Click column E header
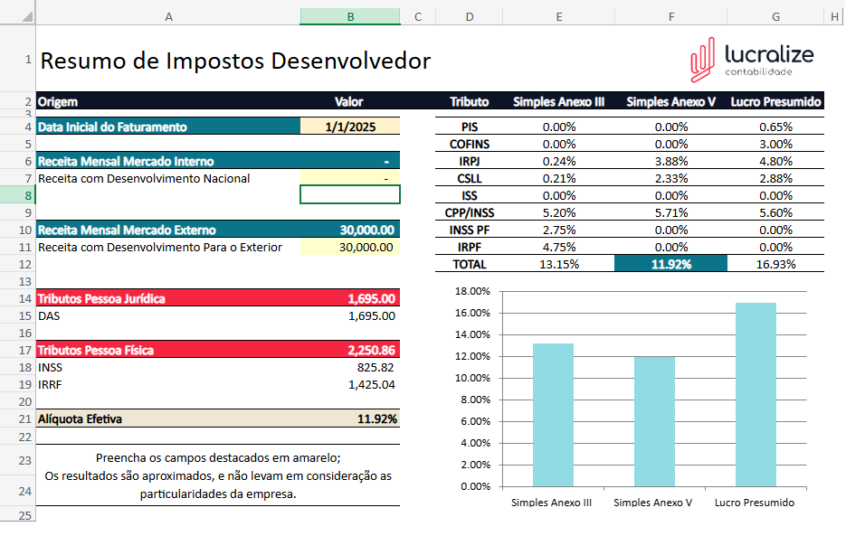The width and height of the screenshot is (846, 536). 559,16
